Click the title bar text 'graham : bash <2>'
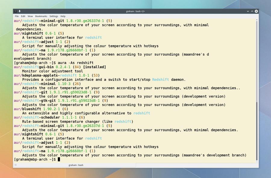Viewport: 271px width, 178px height. coord(135,11)
